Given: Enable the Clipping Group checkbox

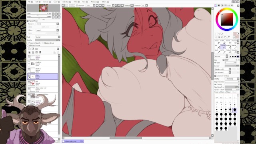Looking at the screenshot, I should point(43,43).
